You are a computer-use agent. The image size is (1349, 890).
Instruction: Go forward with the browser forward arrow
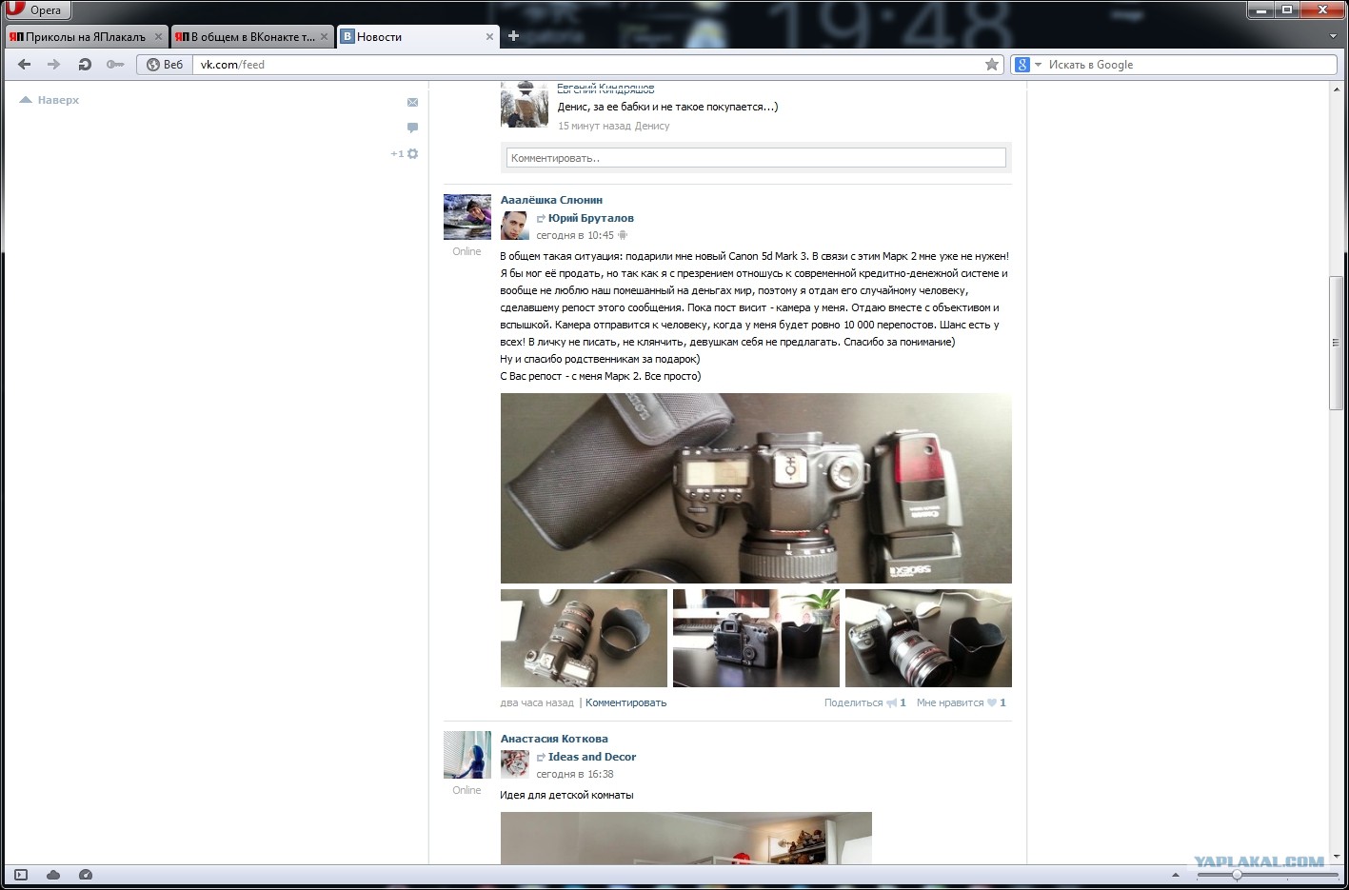tap(54, 65)
